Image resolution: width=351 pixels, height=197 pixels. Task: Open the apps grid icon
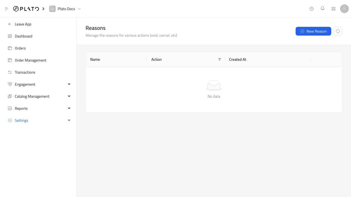(333, 9)
